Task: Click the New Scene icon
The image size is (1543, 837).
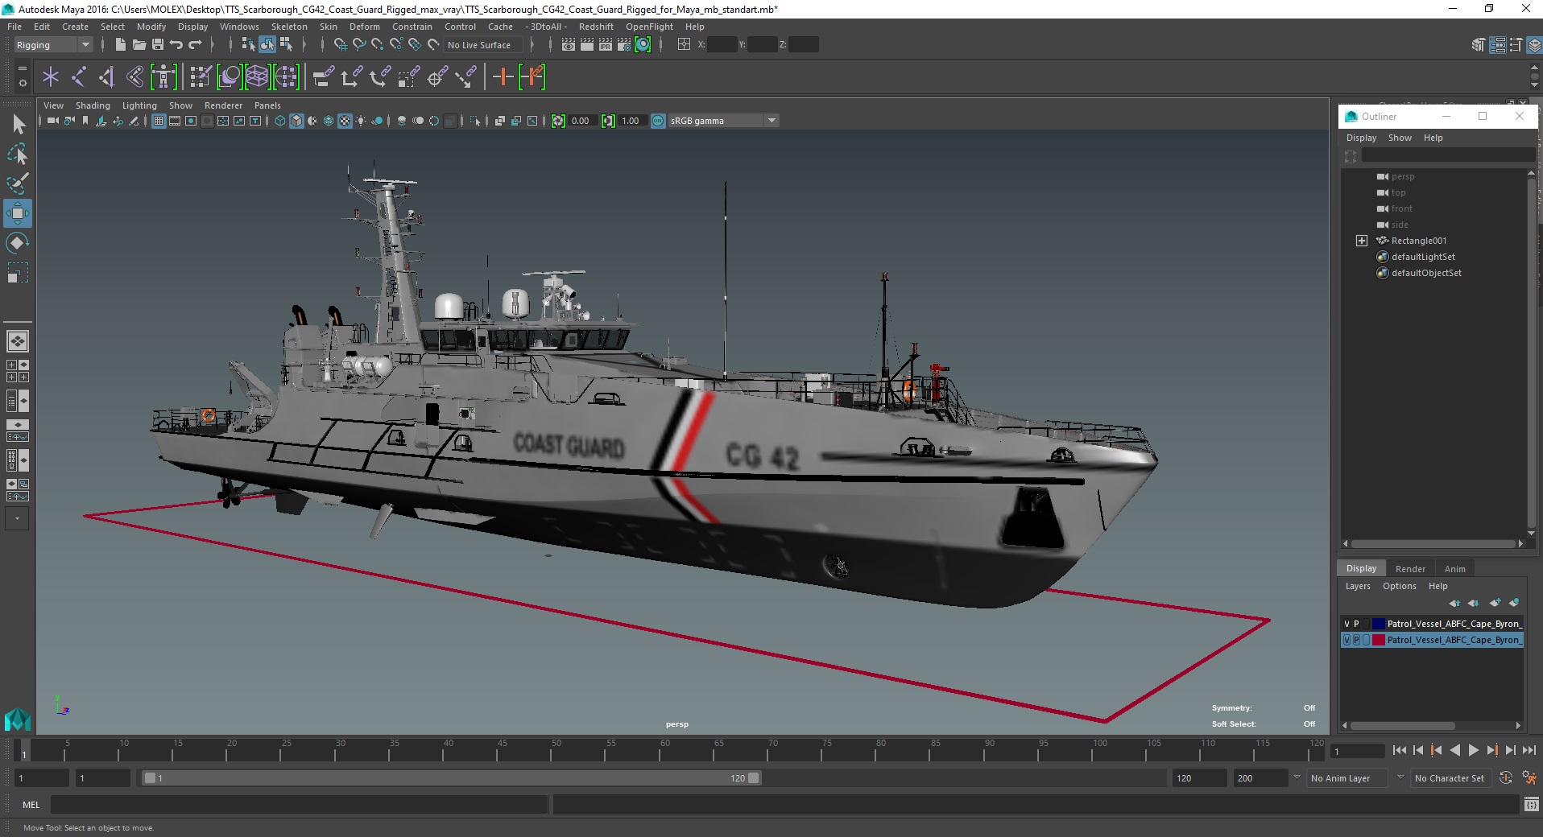Action: click(121, 45)
